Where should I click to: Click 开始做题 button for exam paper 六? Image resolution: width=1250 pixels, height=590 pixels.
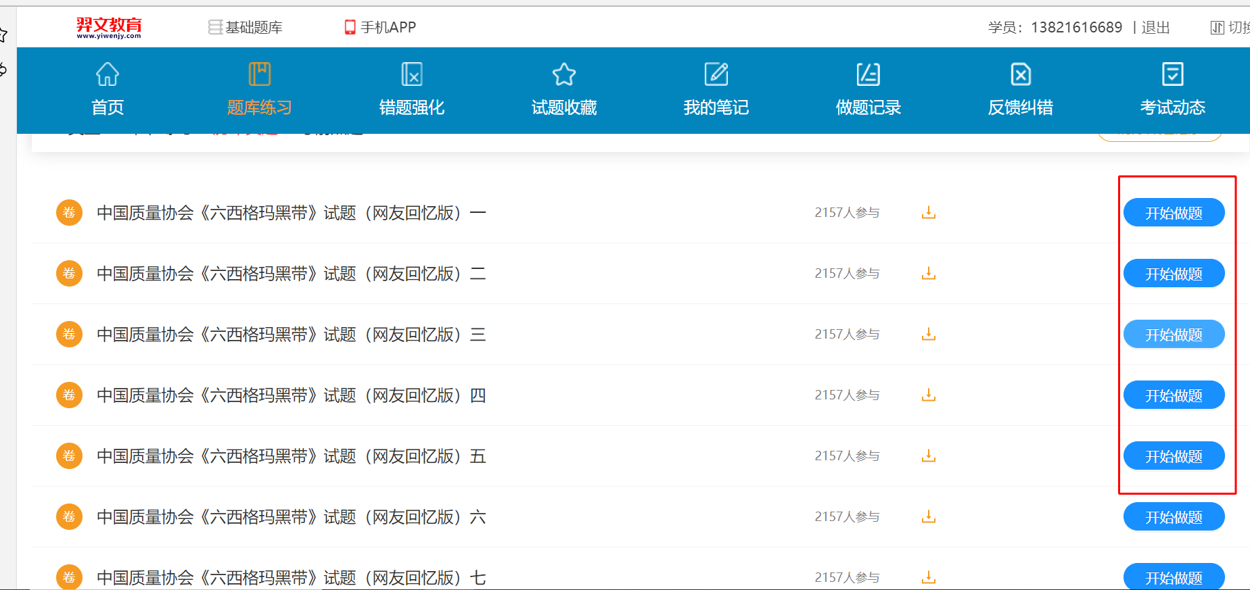click(1174, 517)
